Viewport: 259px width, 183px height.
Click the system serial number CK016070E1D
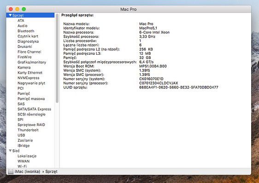pos(151,79)
